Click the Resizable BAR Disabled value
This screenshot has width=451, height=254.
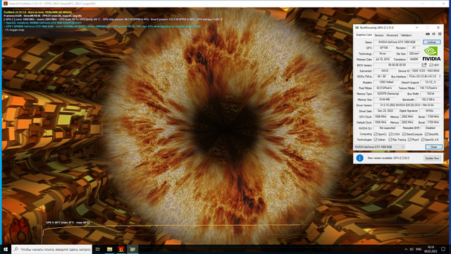431,128
